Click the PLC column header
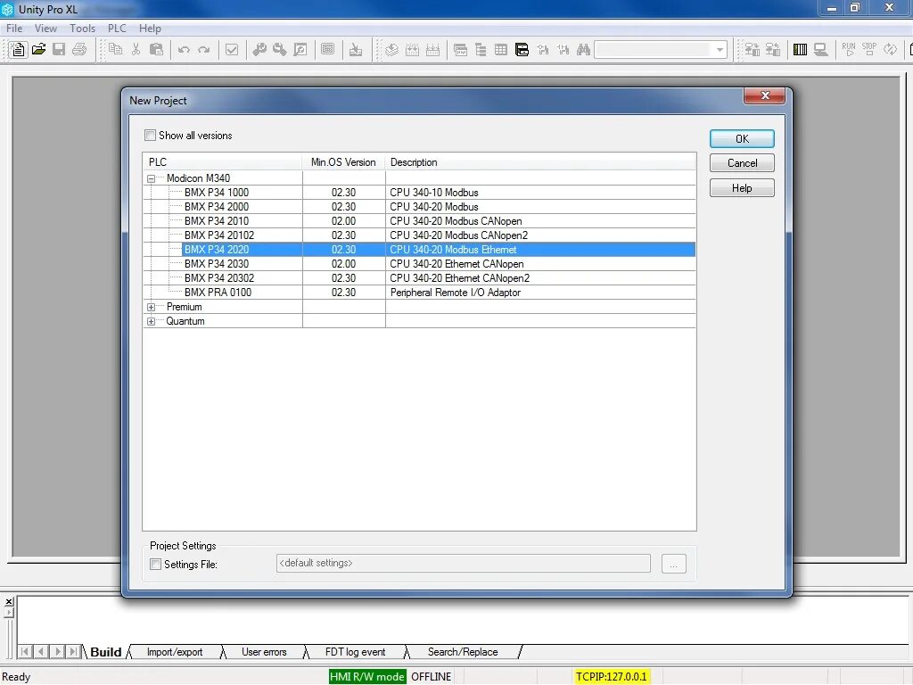 (223, 162)
